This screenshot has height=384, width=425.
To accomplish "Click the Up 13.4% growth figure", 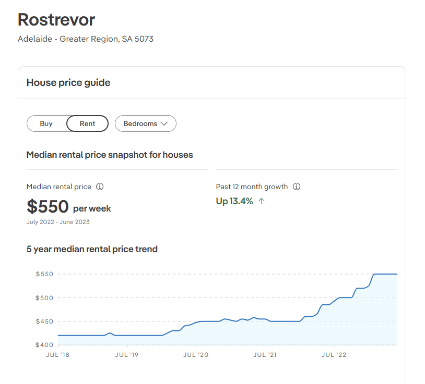I will pyautogui.click(x=234, y=201).
